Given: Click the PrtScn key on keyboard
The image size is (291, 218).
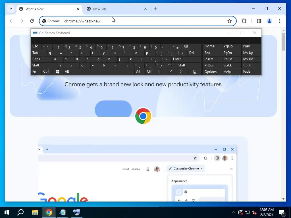Looking at the screenshot, I should [x=212, y=65].
